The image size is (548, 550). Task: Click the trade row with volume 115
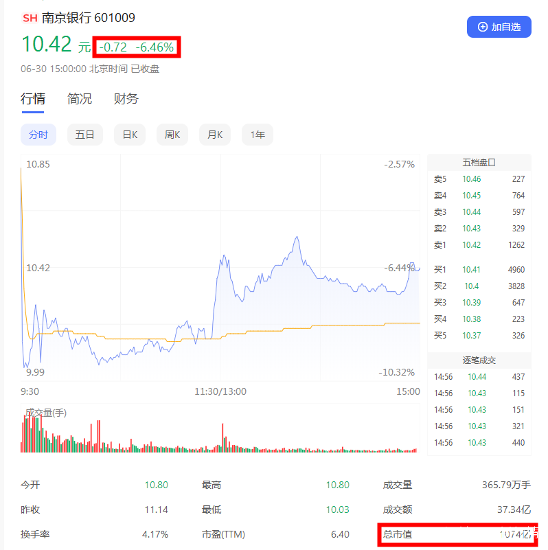pyautogui.click(x=479, y=393)
